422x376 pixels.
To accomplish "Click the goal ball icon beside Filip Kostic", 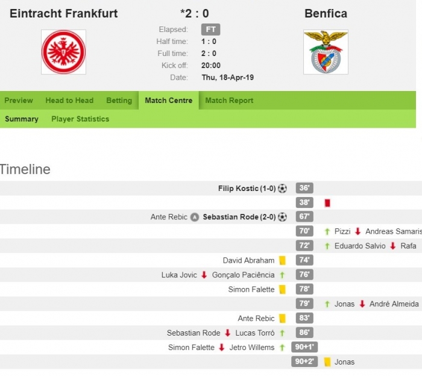I will (282, 188).
